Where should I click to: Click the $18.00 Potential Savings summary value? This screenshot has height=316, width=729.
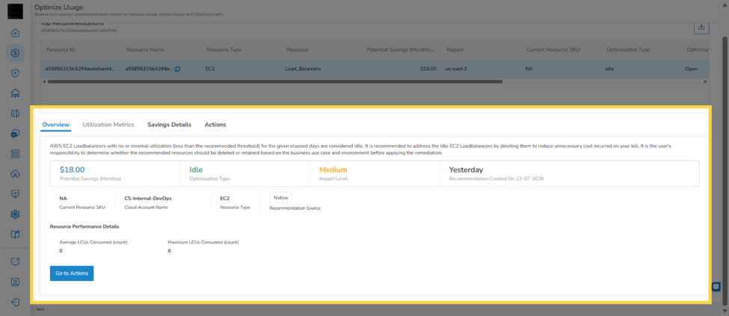(72, 170)
